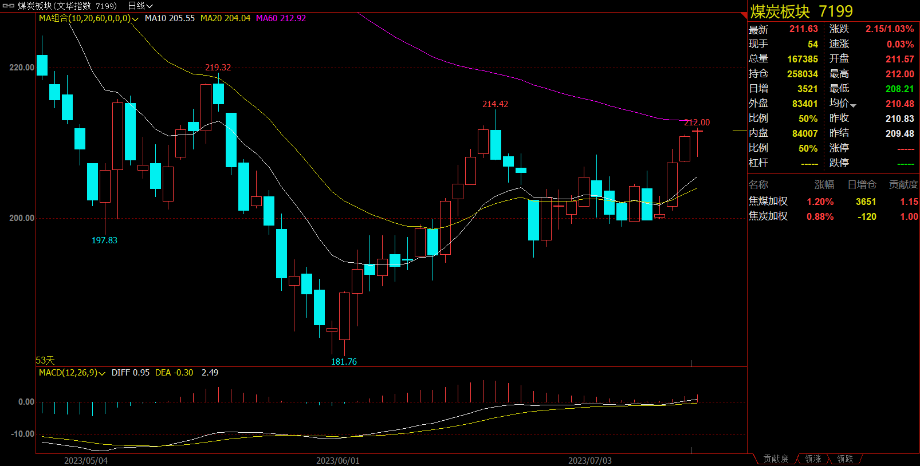Open the 均价 dropdown arrow
The height and width of the screenshot is (466, 920).
[853, 105]
